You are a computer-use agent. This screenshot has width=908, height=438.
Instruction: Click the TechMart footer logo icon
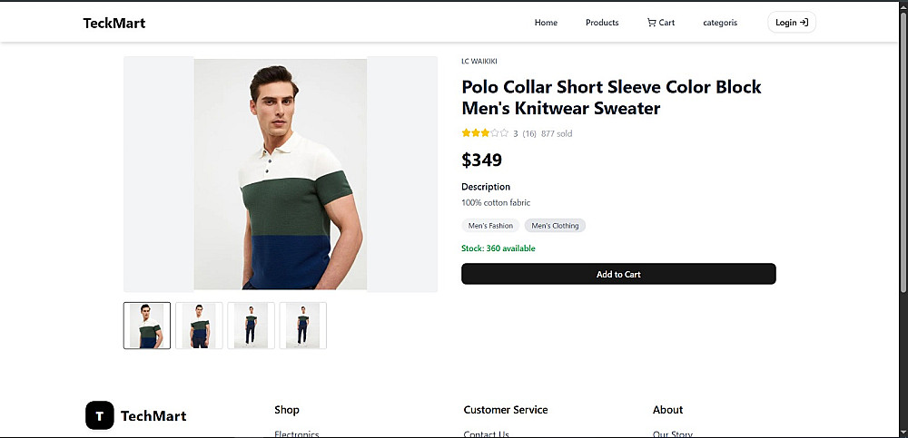point(100,415)
